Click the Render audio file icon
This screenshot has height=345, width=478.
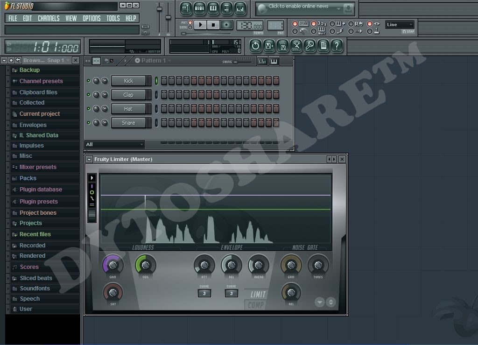(x=282, y=46)
